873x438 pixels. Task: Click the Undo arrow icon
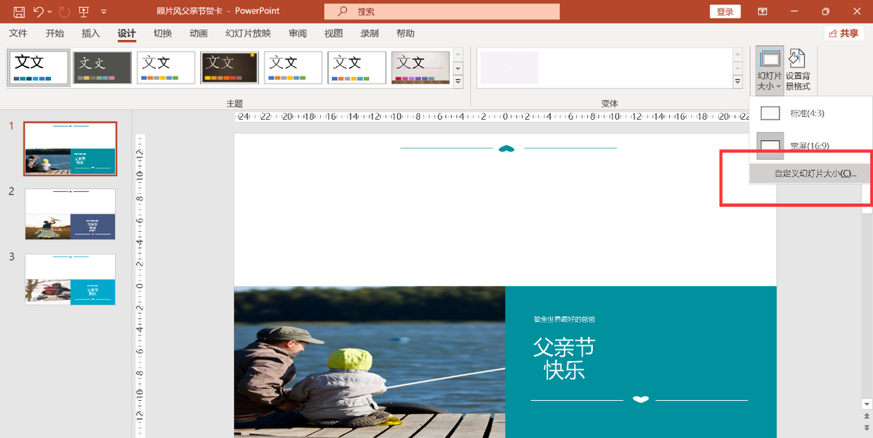pos(39,12)
